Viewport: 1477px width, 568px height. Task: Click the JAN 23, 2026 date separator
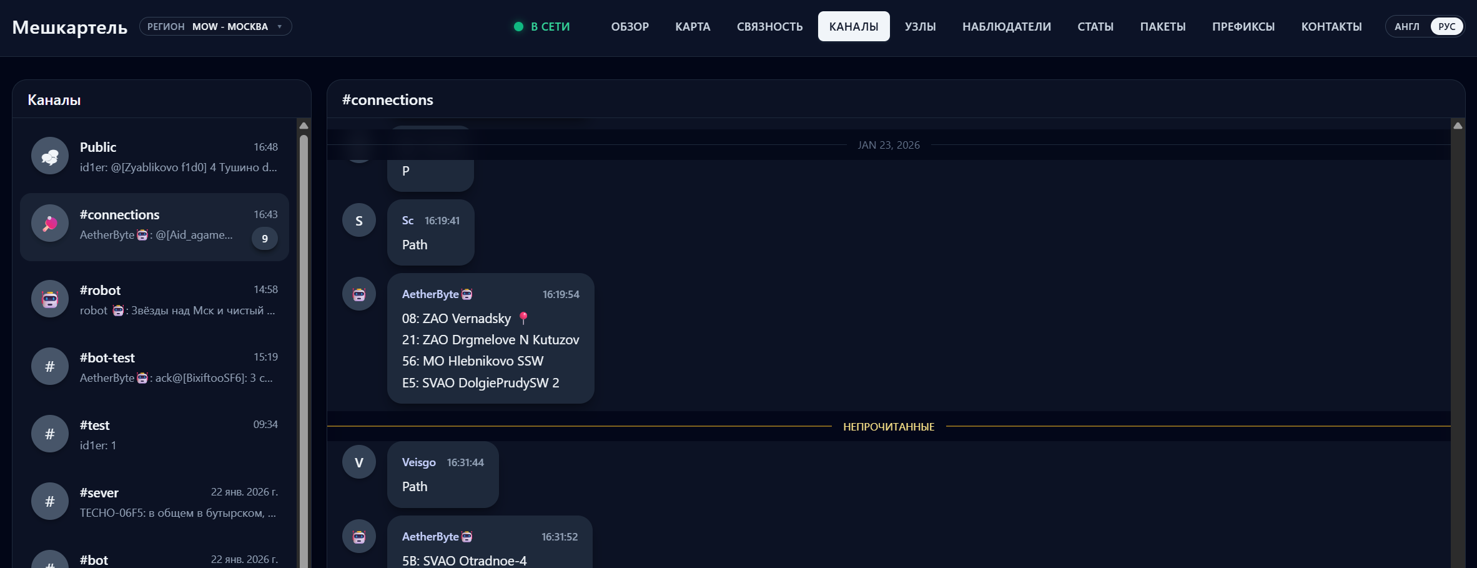pyautogui.click(x=888, y=145)
